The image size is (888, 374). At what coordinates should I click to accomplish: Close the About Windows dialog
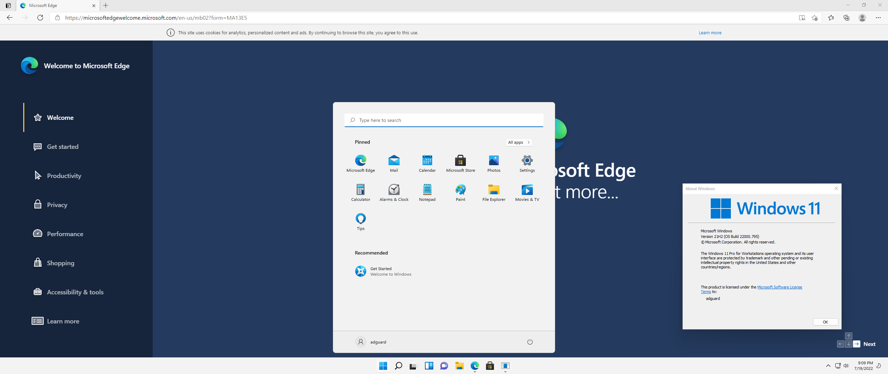pos(836,188)
